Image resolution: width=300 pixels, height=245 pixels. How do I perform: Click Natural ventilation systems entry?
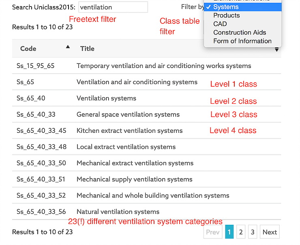click(x=118, y=211)
